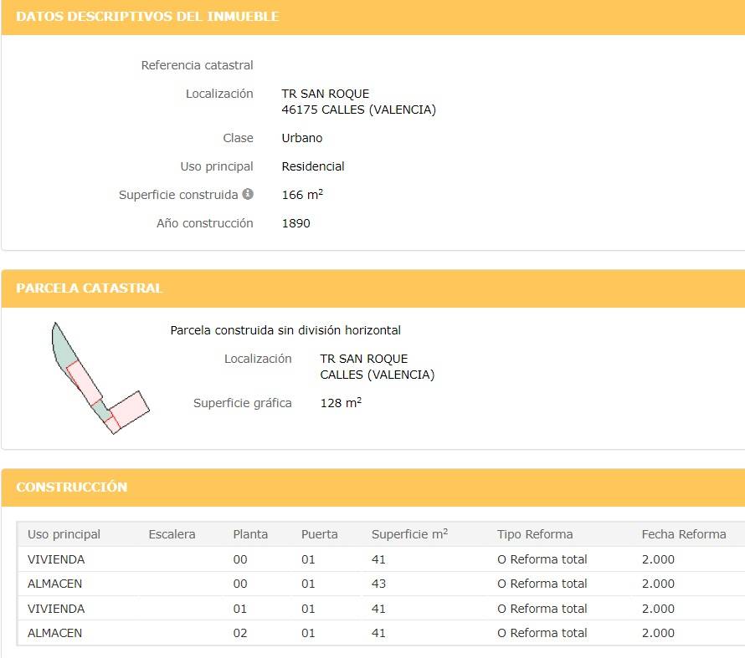Click the 128 m² Superficie gráfica value
Screen dimensions: 745x658
[x=341, y=403]
